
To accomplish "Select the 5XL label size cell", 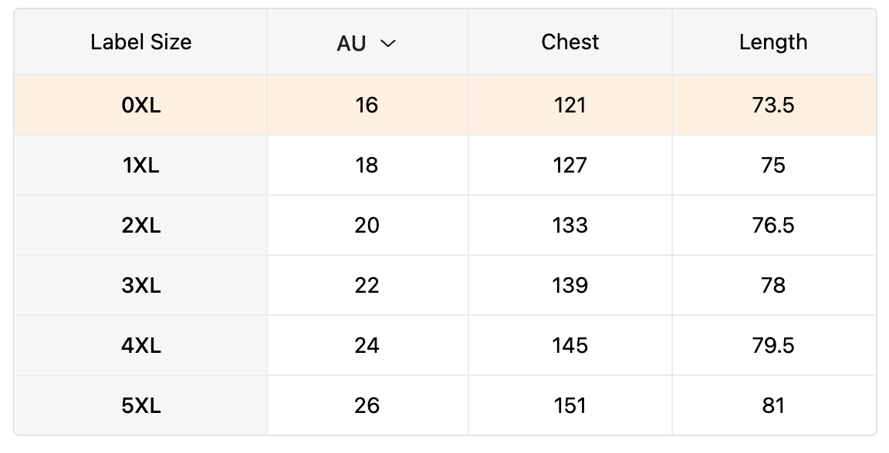I will point(141,406).
